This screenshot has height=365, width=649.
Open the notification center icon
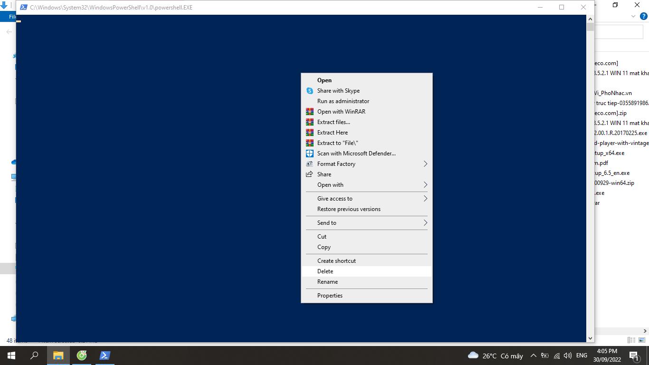click(634, 355)
